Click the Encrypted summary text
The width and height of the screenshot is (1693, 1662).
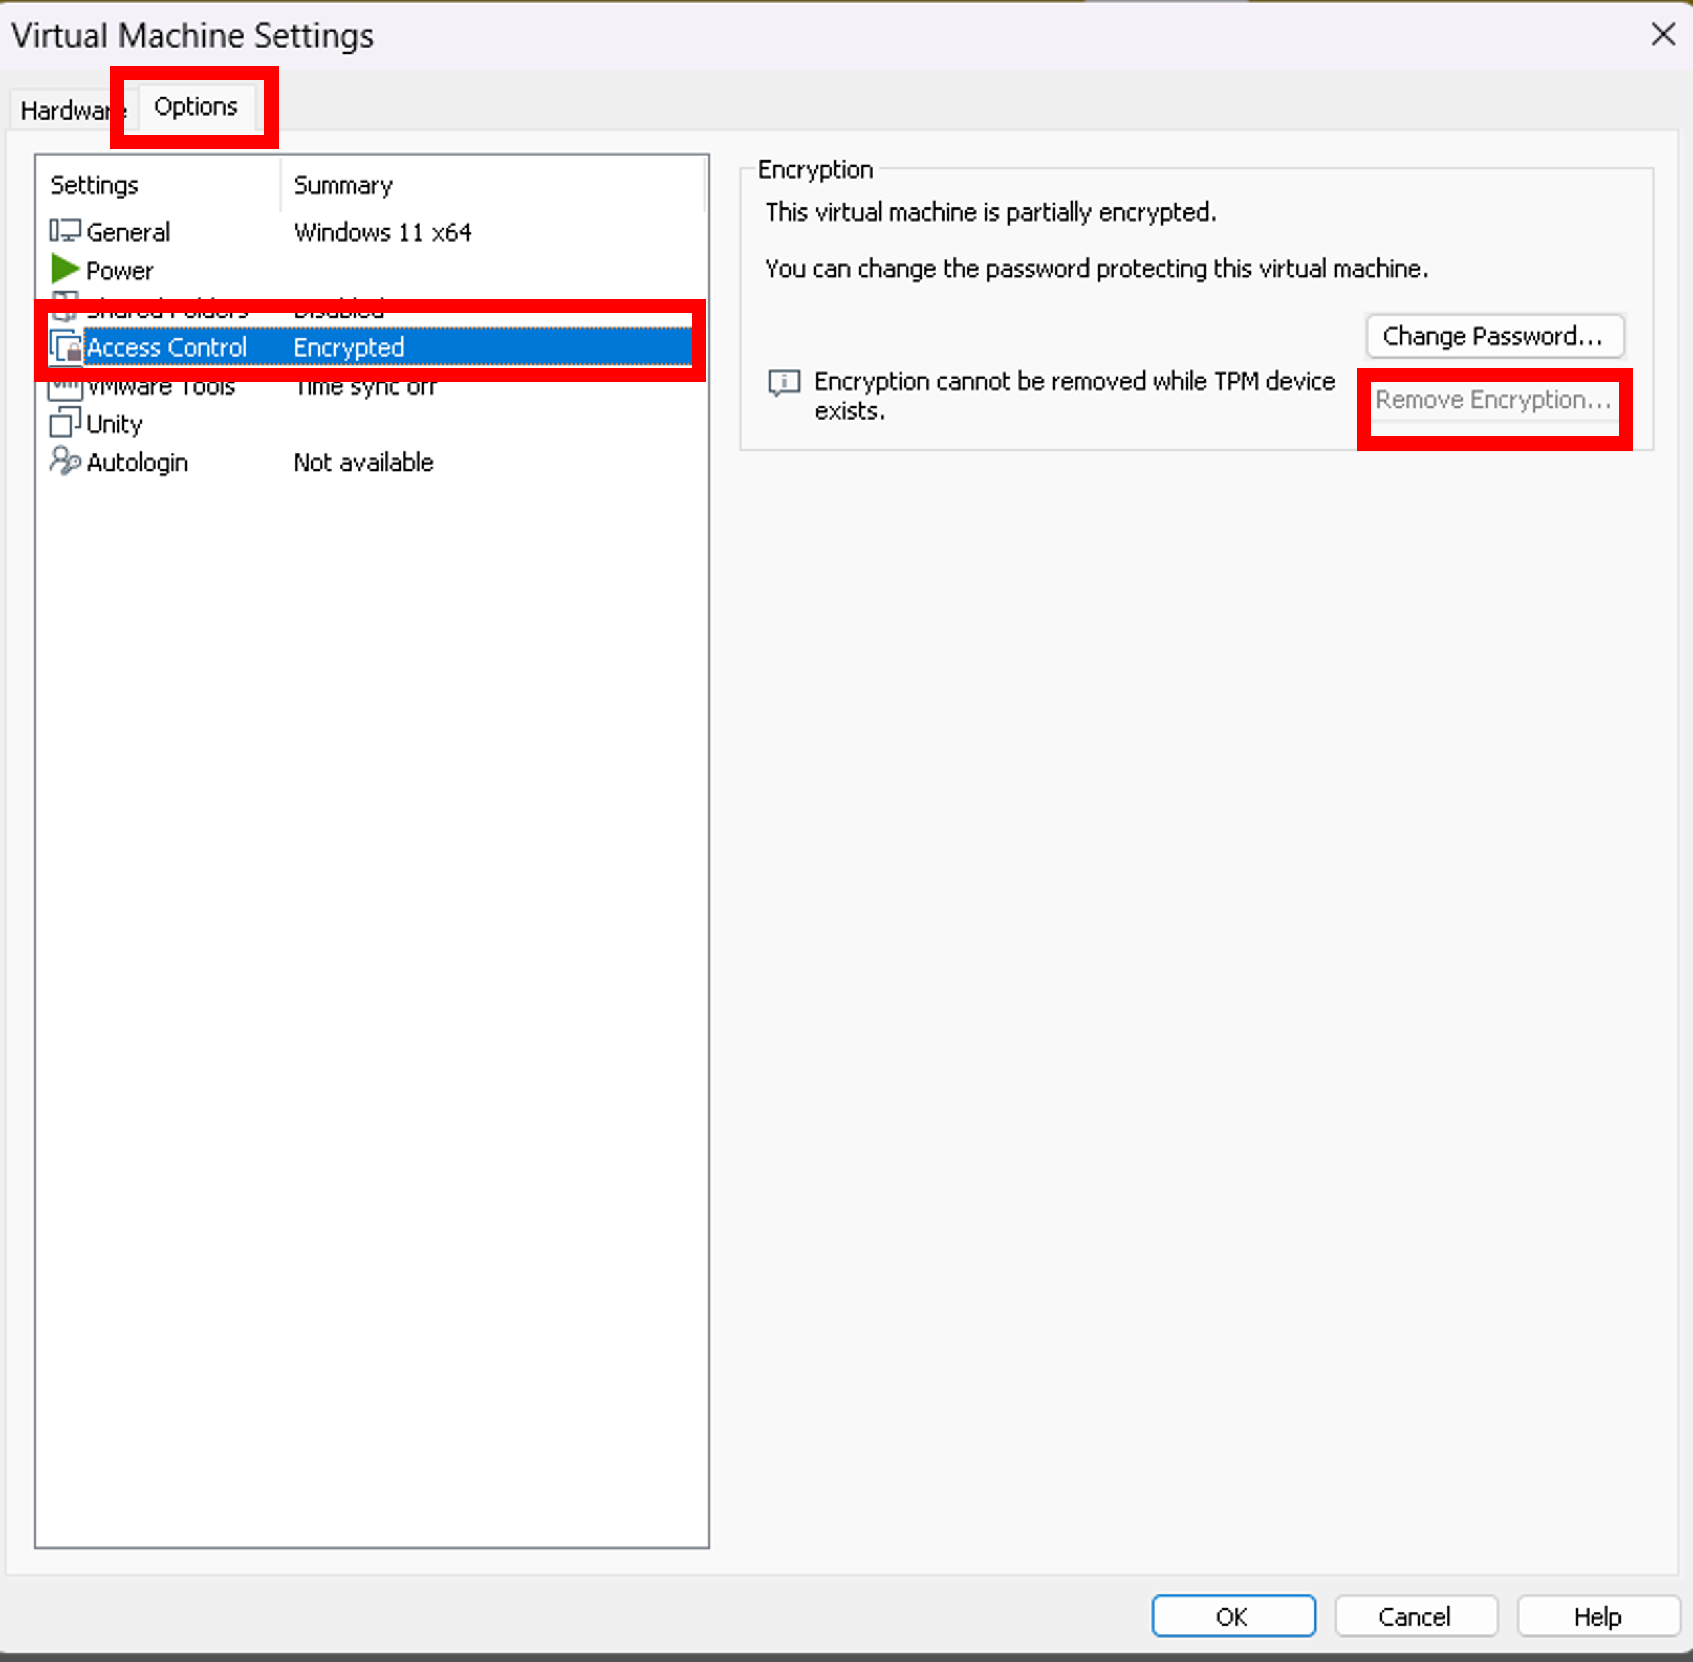coord(348,347)
